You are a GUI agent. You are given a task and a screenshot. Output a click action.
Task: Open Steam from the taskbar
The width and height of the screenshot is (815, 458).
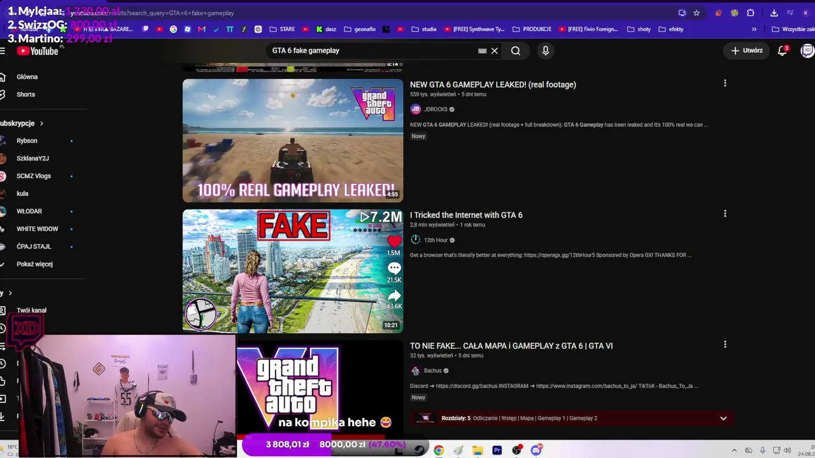[x=419, y=450]
